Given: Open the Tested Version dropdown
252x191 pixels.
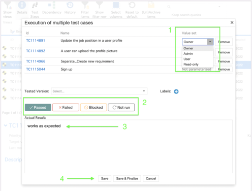Looking at the screenshot, I should pyautogui.click(x=99, y=91).
